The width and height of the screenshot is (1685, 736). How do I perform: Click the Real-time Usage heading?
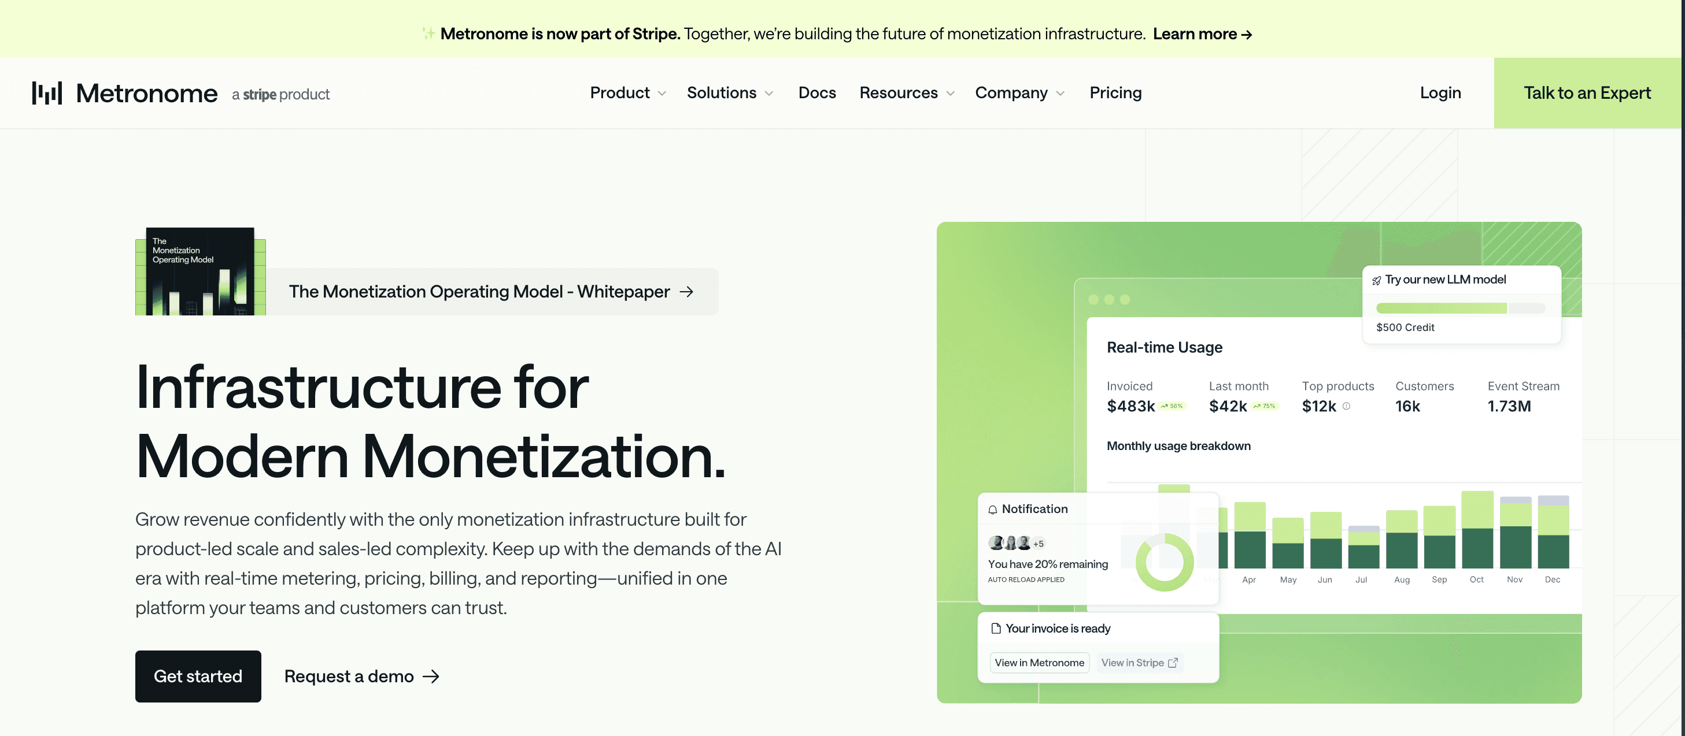coord(1165,348)
